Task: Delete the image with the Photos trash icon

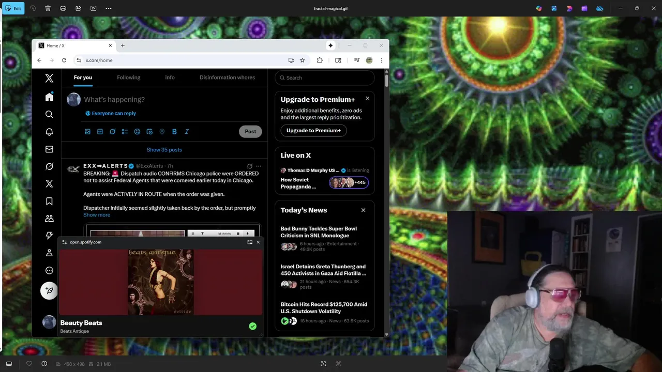Action: click(x=48, y=8)
